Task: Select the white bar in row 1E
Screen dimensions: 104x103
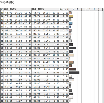Action: point(71,98)
